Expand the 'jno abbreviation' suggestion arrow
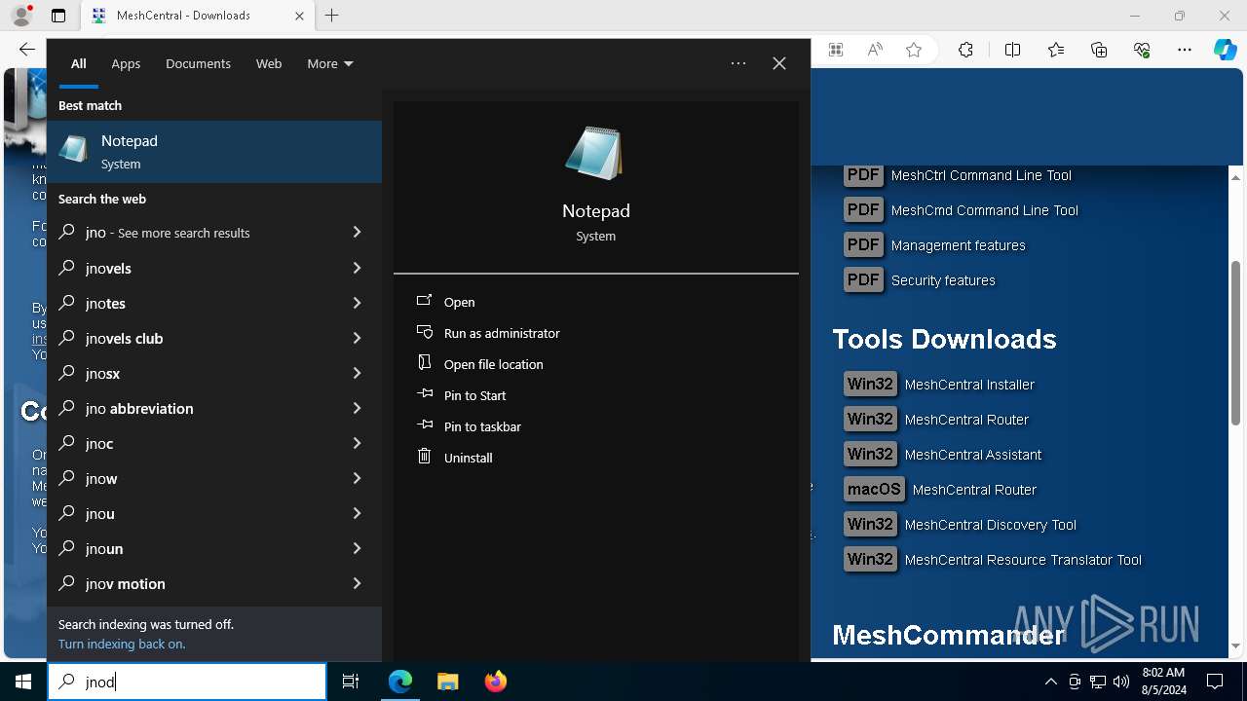The width and height of the screenshot is (1247, 701). pos(357,408)
